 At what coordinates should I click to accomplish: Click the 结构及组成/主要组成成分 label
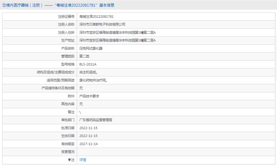click(x=56, y=72)
